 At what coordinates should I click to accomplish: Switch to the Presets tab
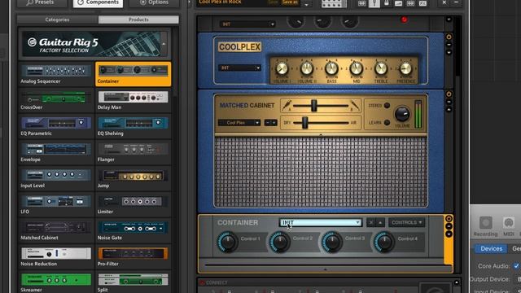[42, 2]
